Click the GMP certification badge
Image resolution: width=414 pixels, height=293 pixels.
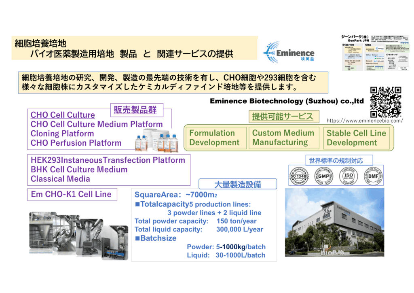(x=324, y=176)
